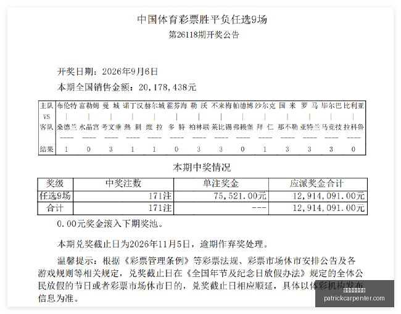This screenshot has height=314, width=401.
Task: Select away team 莱比锡
Action: (x=221, y=127)
